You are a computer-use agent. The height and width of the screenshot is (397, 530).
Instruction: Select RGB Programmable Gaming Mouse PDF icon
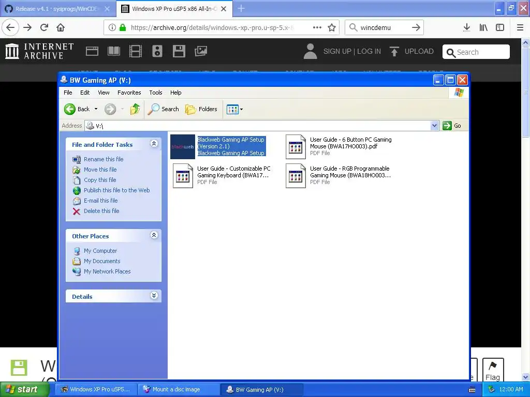coord(296,176)
